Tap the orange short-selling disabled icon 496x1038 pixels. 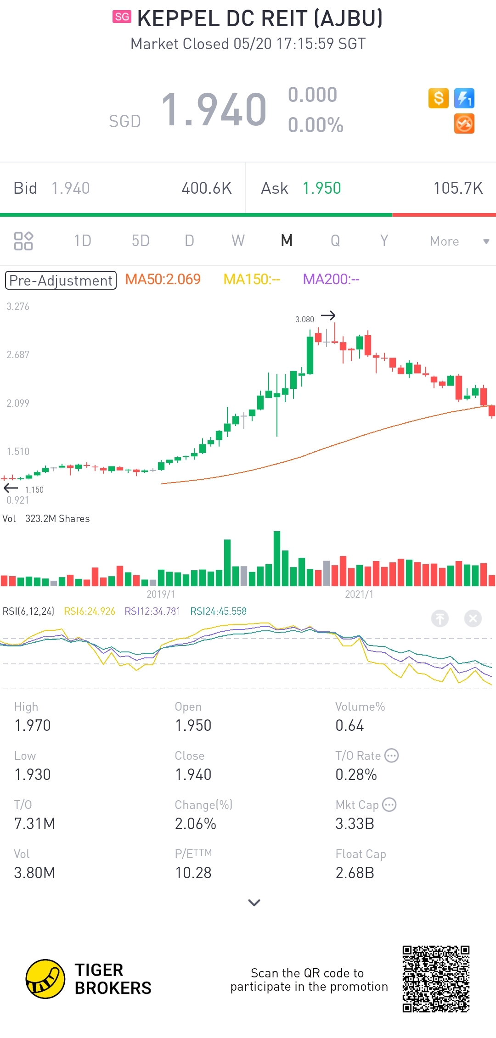(x=464, y=124)
